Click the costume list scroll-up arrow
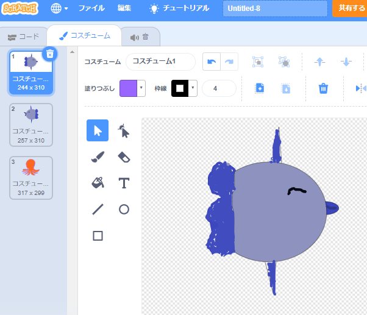 click(73, 52)
